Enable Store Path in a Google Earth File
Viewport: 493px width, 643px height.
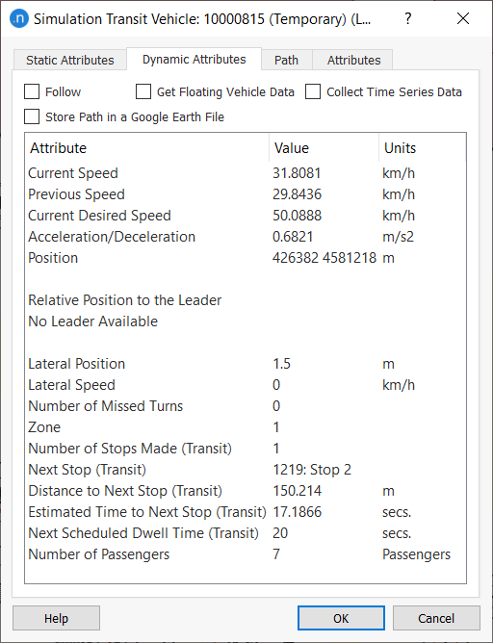(32, 116)
